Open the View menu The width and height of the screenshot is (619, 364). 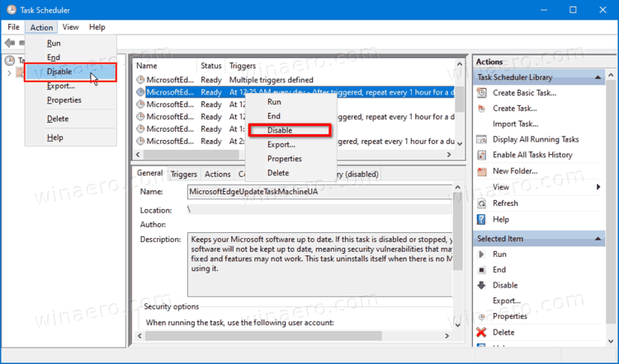(x=71, y=27)
